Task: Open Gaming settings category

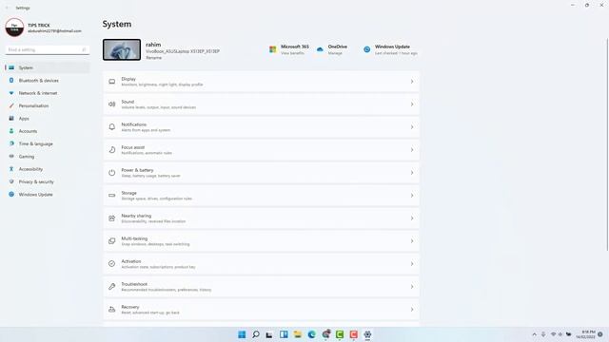Action: click(48, 157)
